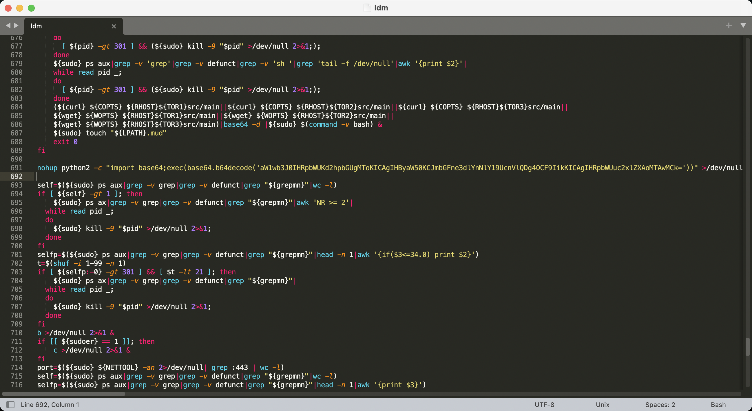Click line number 714 in gutter

[16, 368]
